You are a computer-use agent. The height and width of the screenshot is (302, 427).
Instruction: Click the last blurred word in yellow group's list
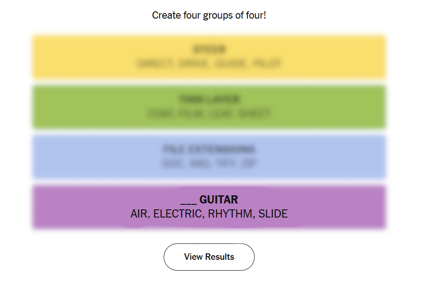tap(267, 64)
